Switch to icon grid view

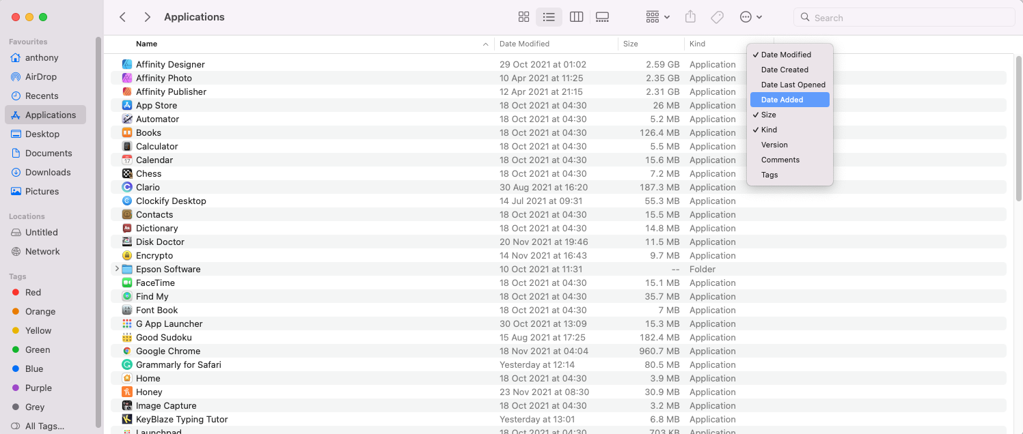point(524,17)
